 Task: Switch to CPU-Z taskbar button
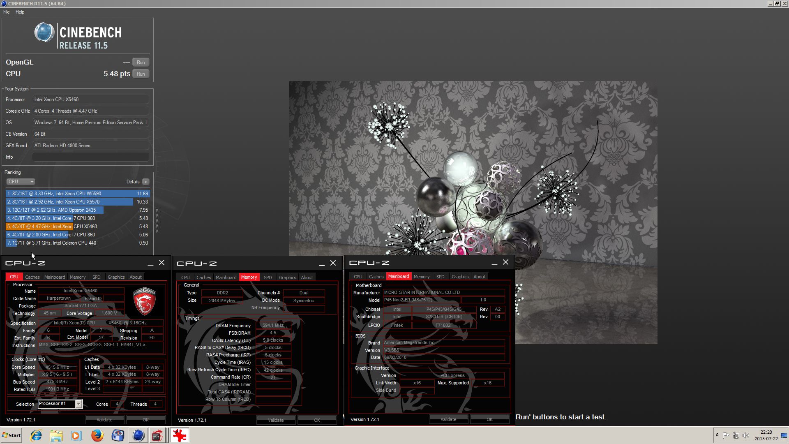(158, 435)
